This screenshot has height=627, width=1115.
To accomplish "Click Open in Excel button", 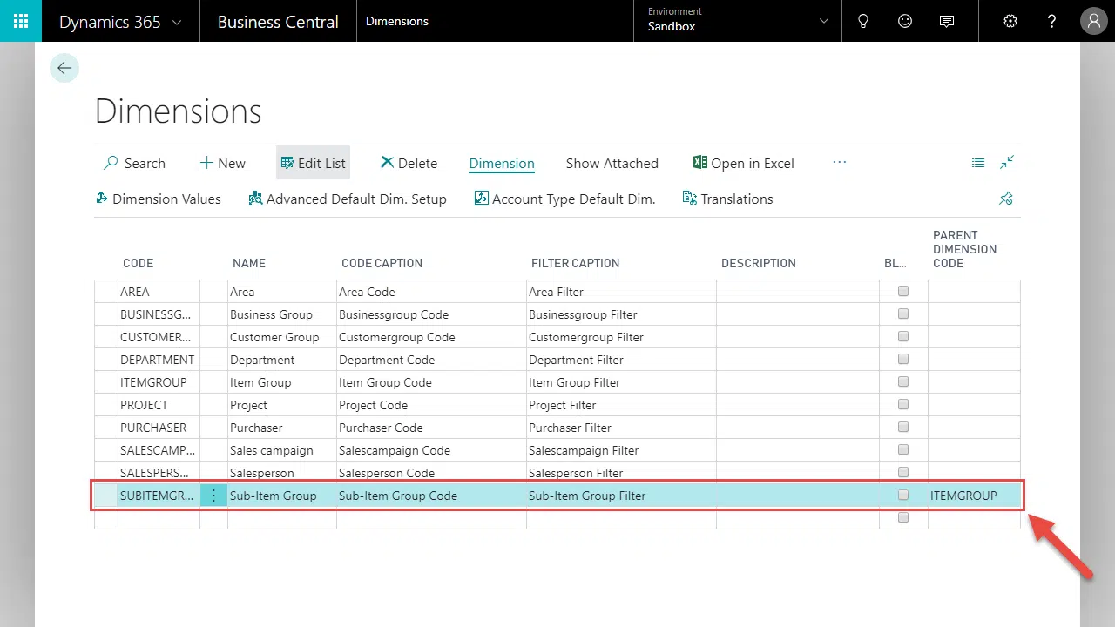I will tap(743, 163).
